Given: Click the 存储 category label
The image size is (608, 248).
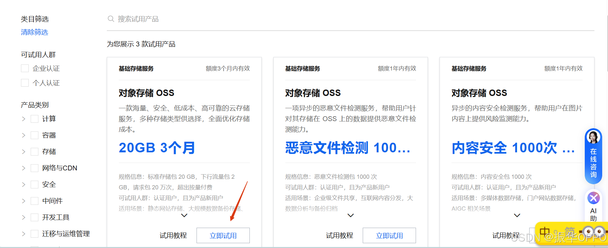Looking at the screenshot, I should (49, 152).
